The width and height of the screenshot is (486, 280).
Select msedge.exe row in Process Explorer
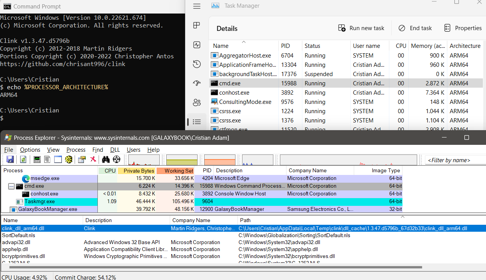click(201, 178)
